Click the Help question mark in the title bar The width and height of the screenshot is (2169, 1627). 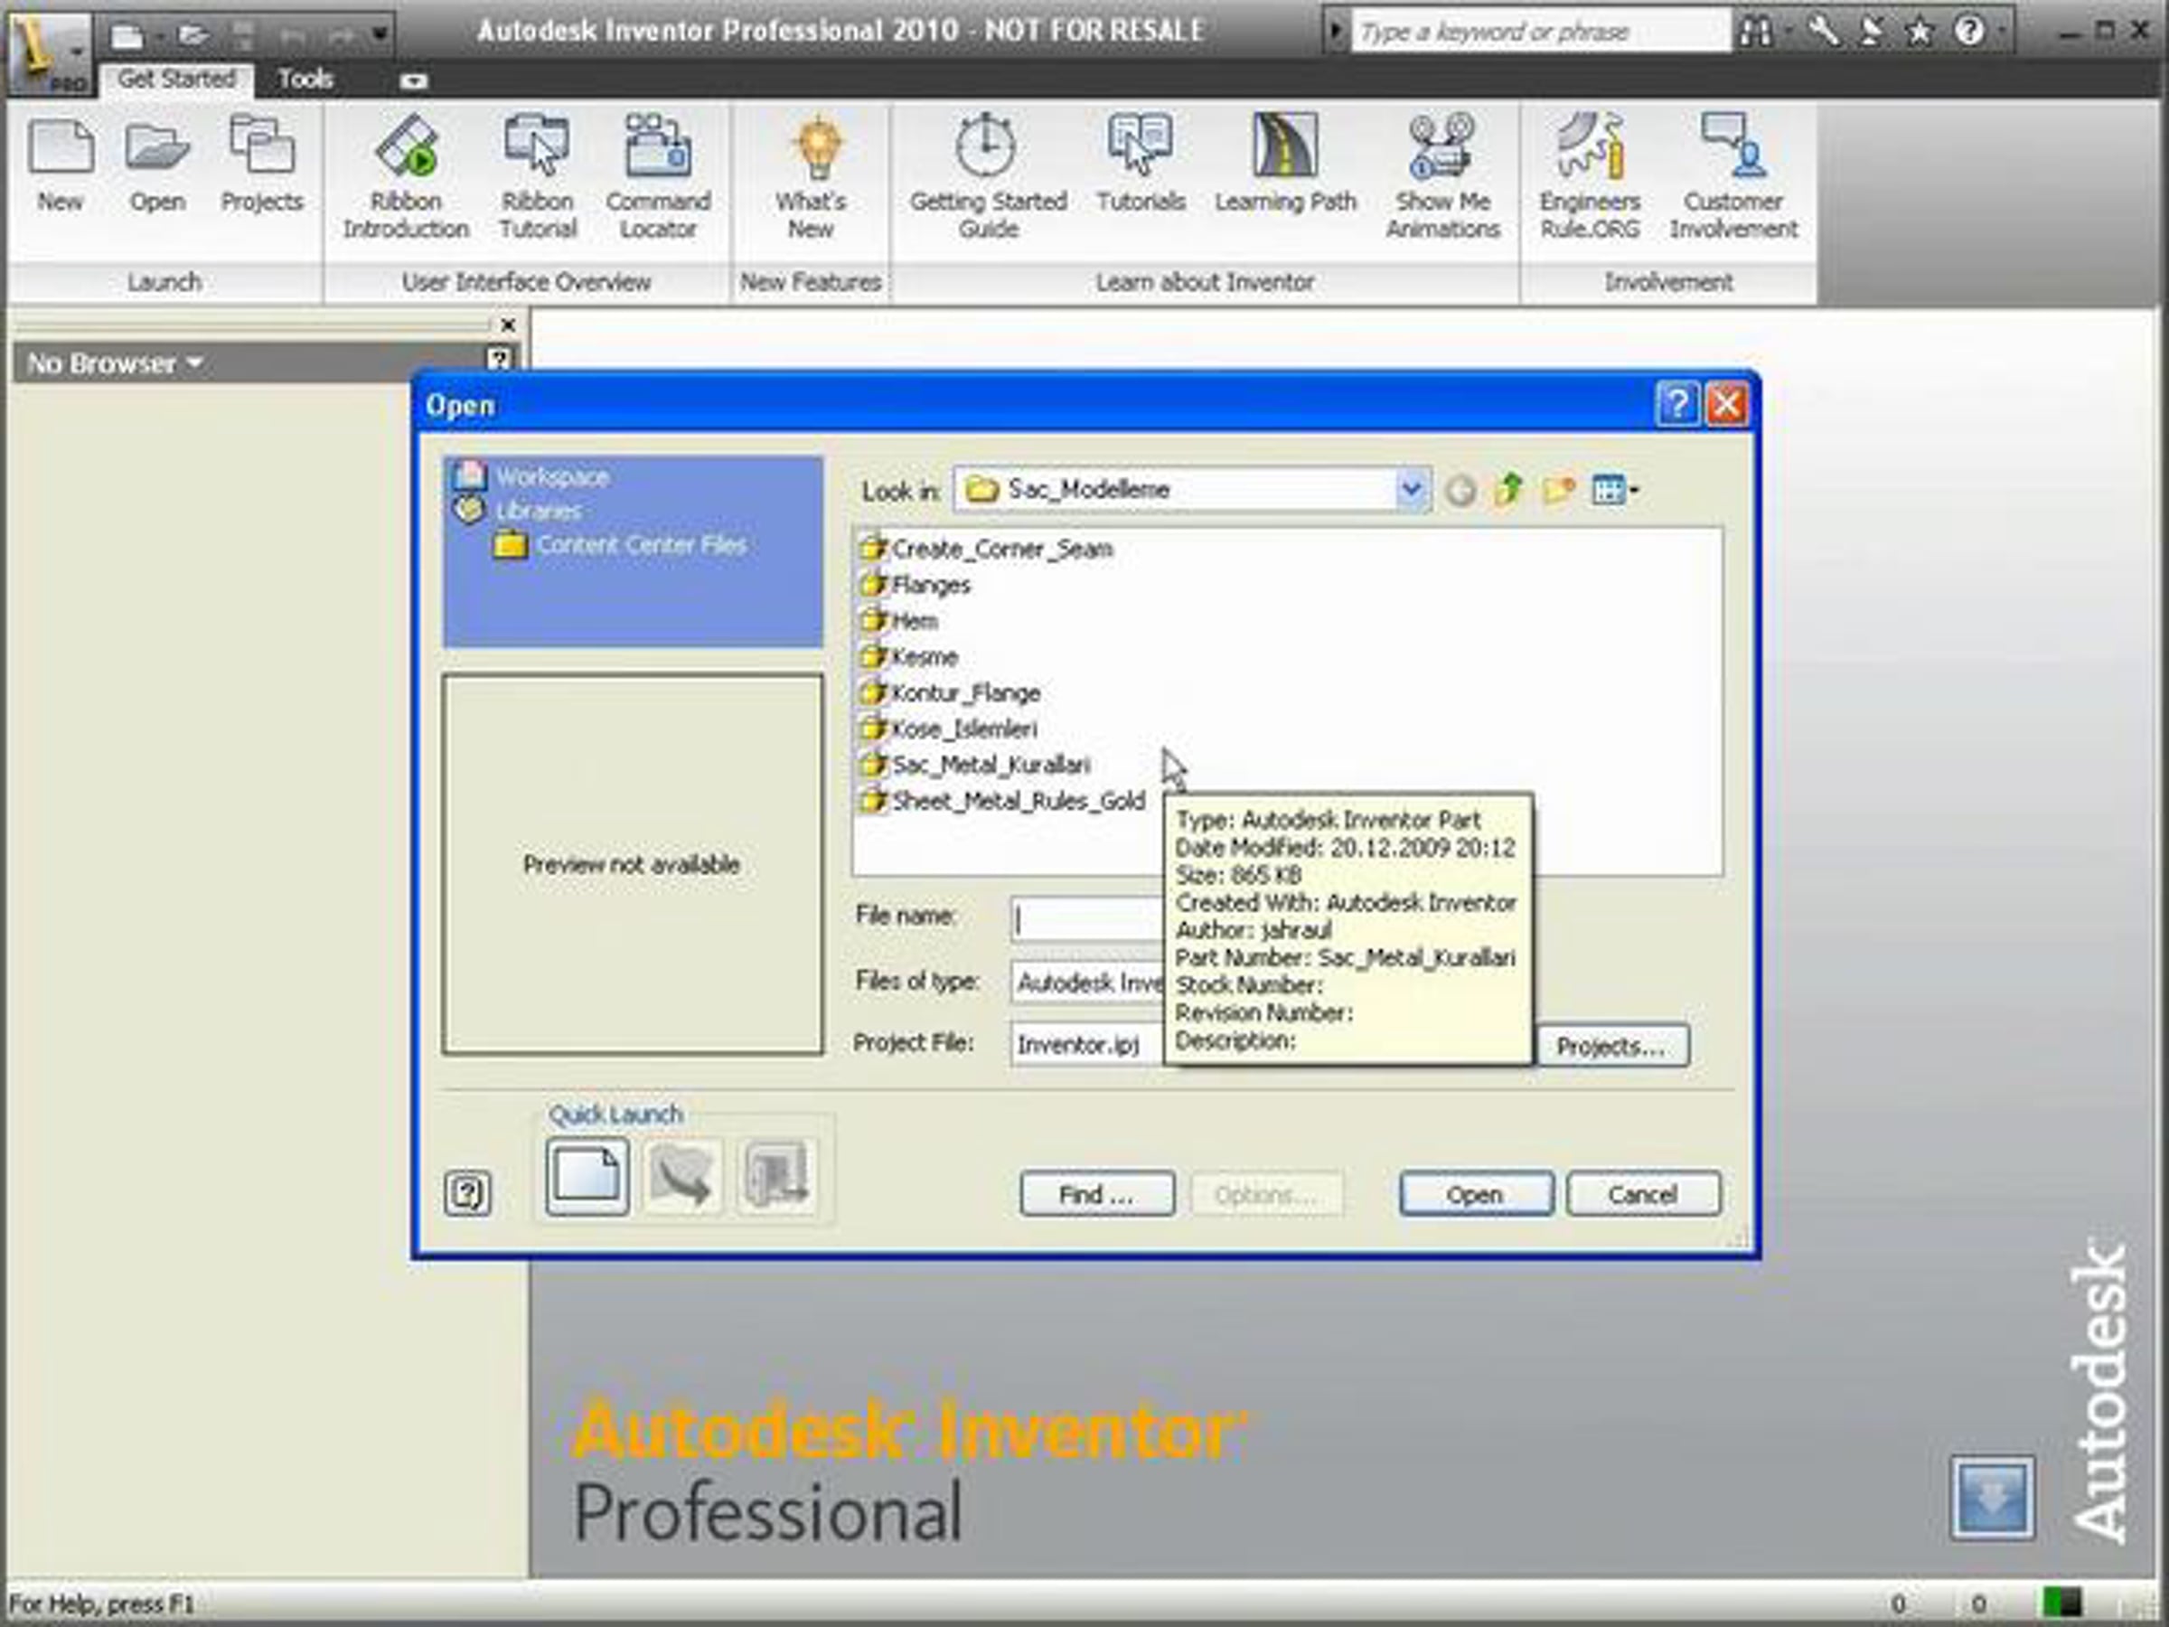[x=1968, y=33]
